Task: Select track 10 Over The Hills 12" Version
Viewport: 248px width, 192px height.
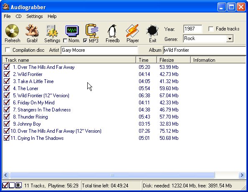Action: [56, 131]
